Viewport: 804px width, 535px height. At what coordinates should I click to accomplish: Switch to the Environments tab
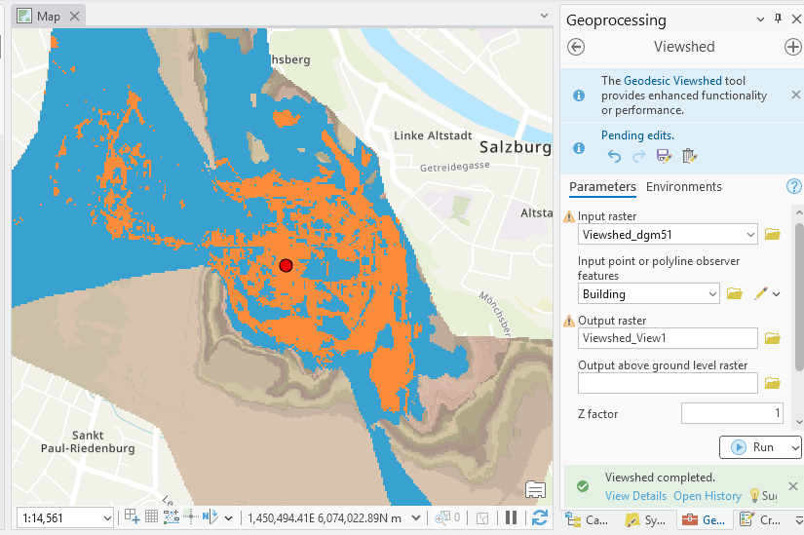[683, 186]
